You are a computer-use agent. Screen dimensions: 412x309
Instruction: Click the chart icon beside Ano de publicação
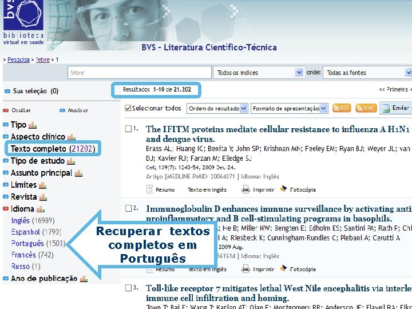tap(84, 279)
